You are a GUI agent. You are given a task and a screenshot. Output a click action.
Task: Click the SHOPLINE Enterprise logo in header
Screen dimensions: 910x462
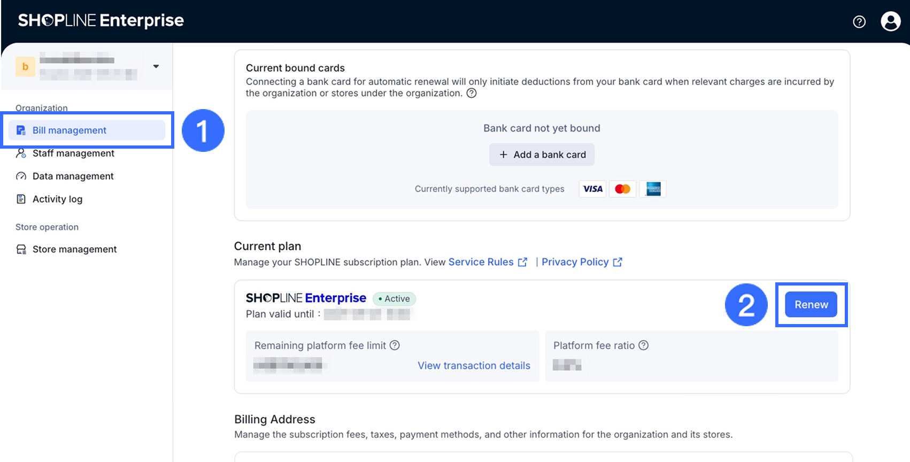(x=101, y=20)
